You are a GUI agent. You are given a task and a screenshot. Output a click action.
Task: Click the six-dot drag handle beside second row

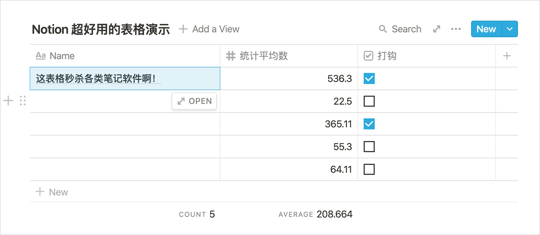(x=23, y=101)
